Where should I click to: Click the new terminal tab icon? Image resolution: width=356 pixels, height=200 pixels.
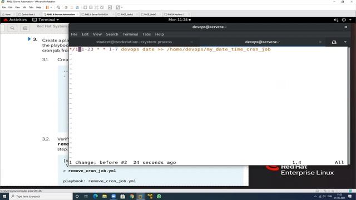(334, 42)
